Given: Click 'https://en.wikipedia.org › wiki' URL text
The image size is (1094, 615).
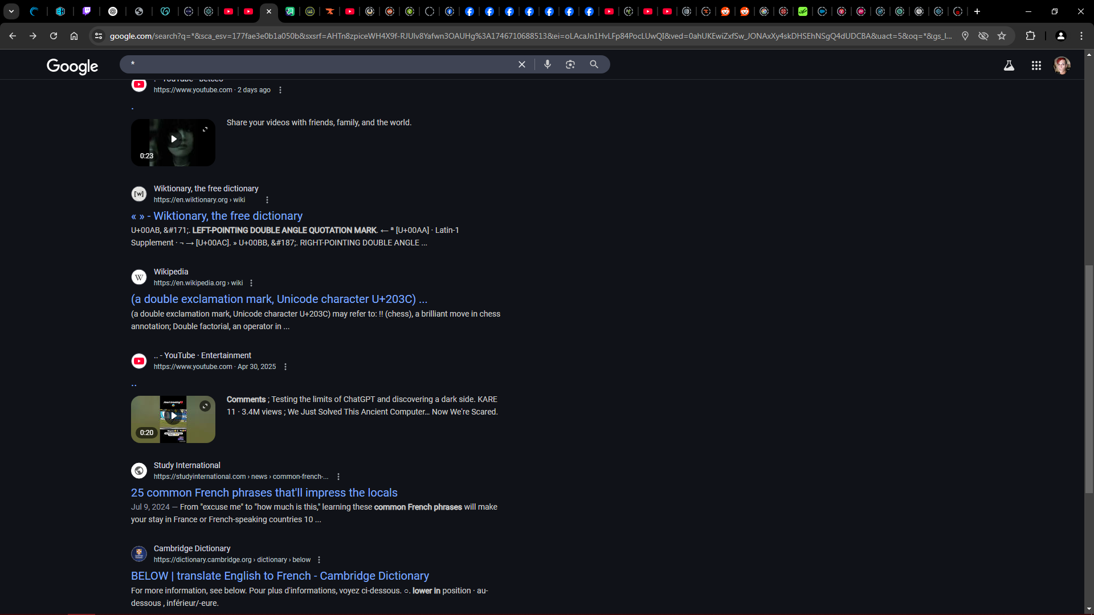Looking at the screenshot, I should click(x=198, y=283).
